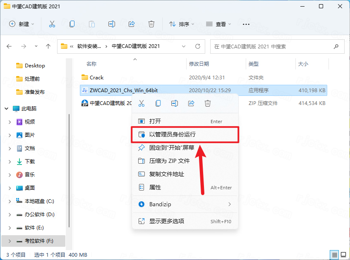Expand the Bandizip submenu
Image resolution: width=350 pixels, height=260 pixels.
point(229,204)
